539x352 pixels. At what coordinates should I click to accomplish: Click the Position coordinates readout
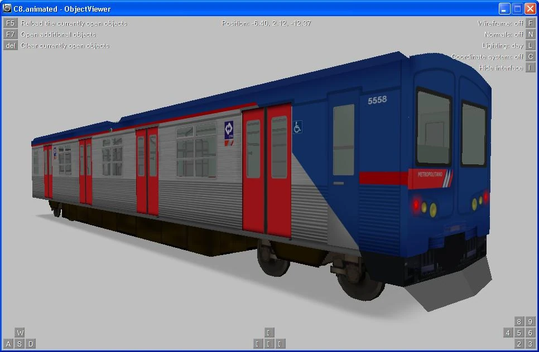(x=266, y=23)
